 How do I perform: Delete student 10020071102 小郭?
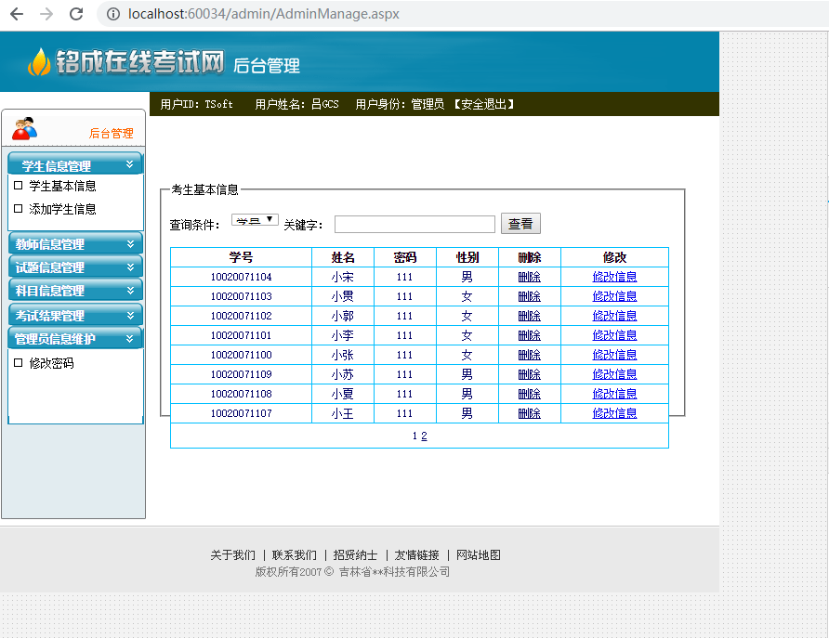(x=529, y=316)
